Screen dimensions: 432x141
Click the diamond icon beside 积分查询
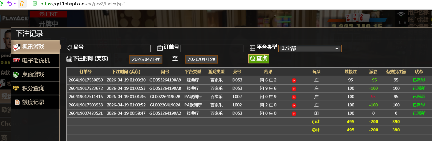16,88
